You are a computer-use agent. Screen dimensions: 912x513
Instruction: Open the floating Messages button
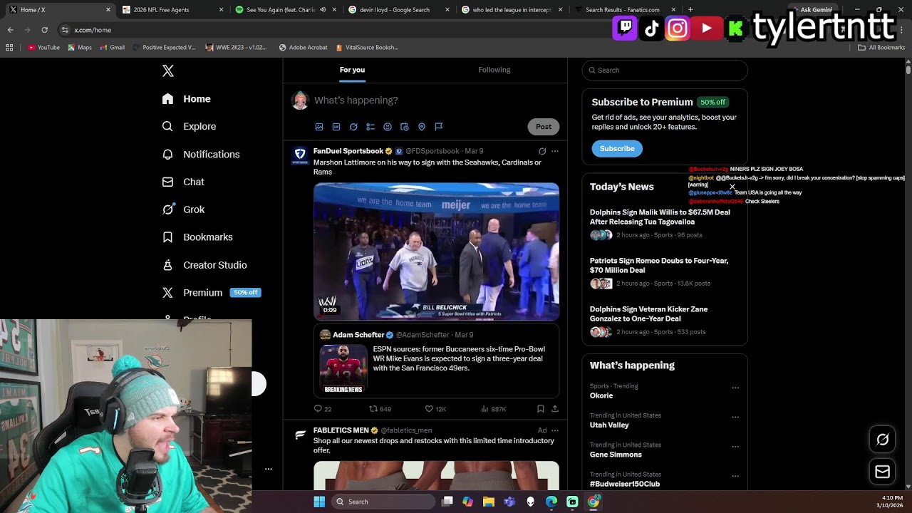883,472
